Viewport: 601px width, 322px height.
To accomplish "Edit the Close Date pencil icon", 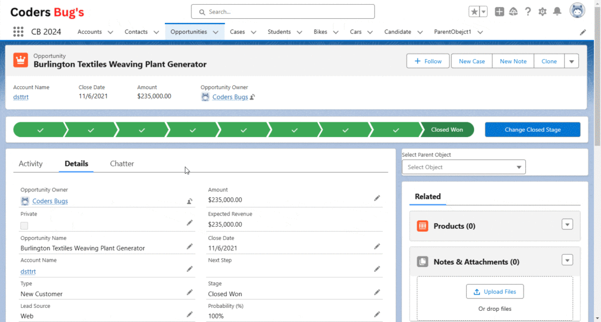I will point(377,246).
